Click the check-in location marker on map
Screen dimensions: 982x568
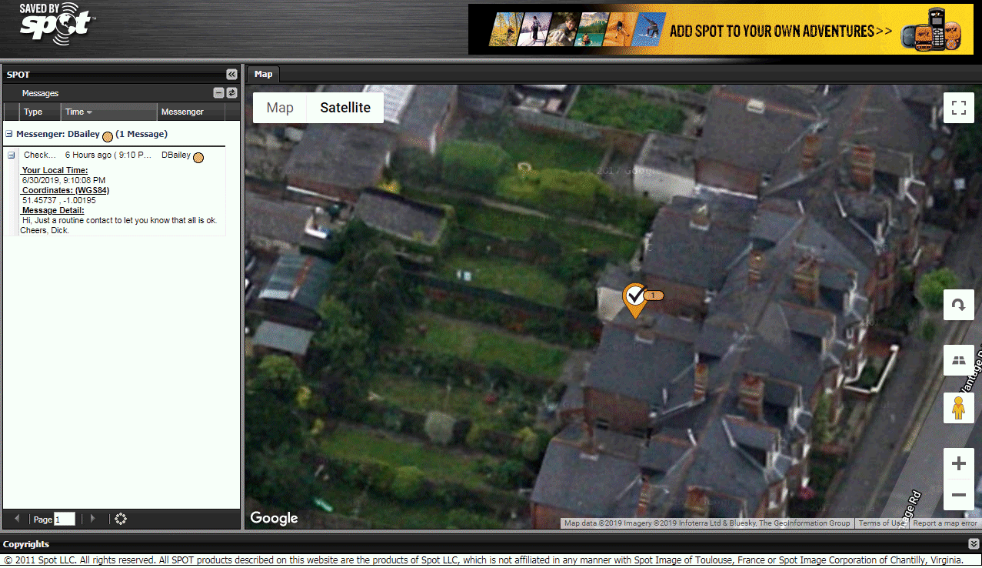point(634,299)
